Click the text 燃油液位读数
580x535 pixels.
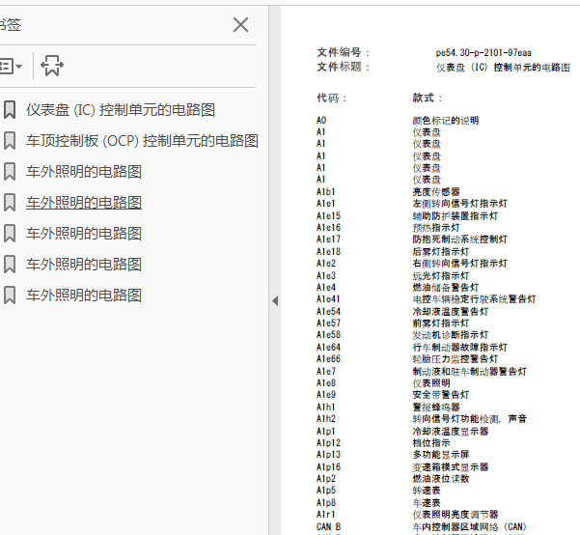(x=441, y=479)
